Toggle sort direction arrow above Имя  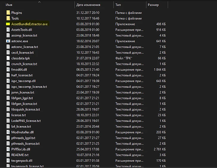[40, 2]
